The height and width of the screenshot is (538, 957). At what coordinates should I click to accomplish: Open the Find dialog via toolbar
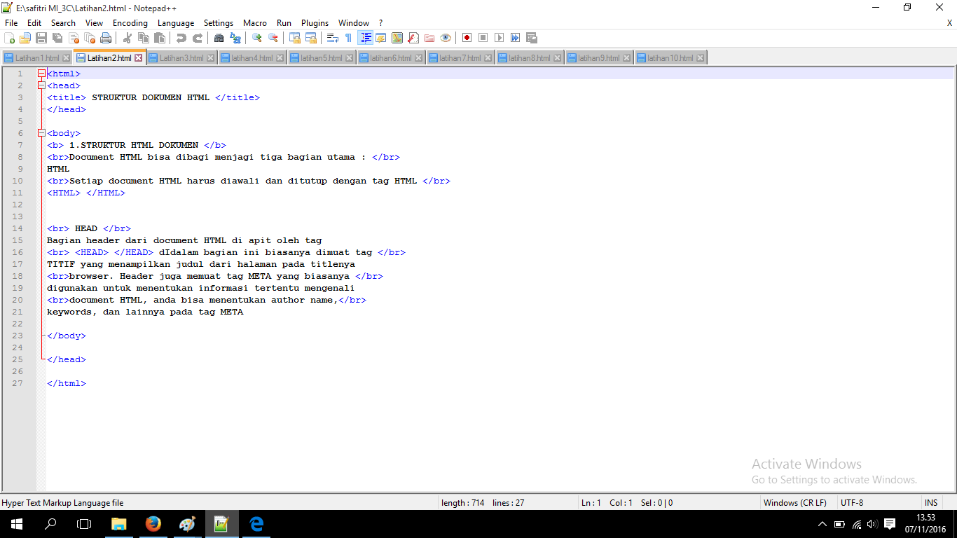point(221,38)
